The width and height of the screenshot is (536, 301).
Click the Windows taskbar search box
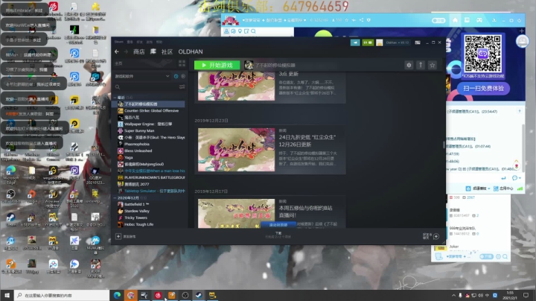[x=62, y=295]
